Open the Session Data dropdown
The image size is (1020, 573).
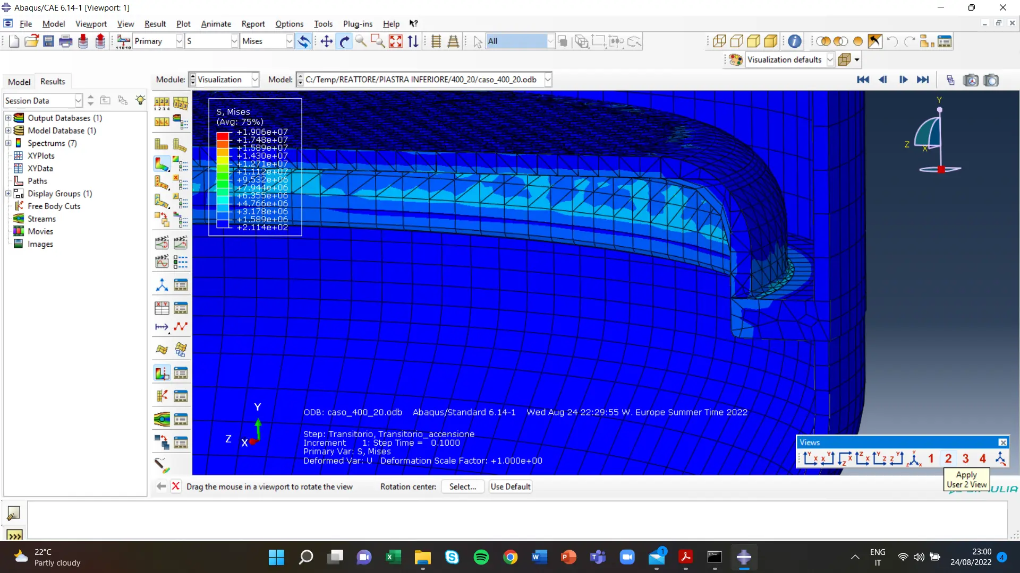point(78,100)
